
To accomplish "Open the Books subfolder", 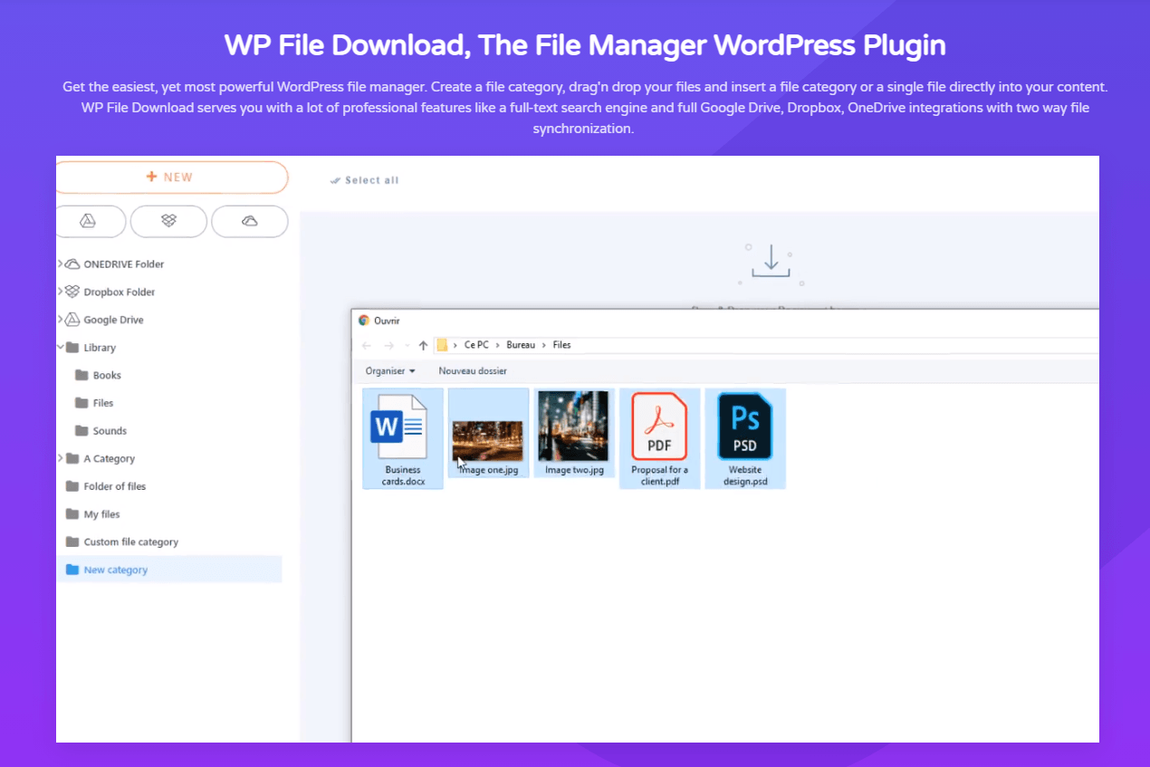I will point(107,375).
